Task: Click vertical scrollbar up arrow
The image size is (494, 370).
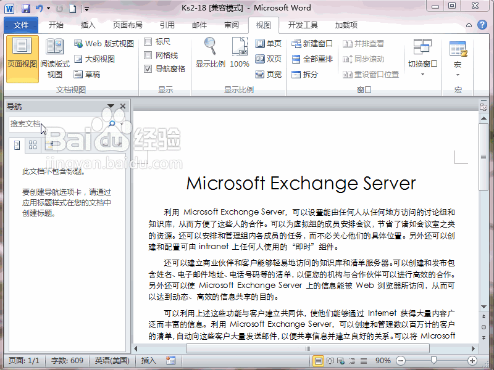Action: pyautogui.click(x=484, y=118)
